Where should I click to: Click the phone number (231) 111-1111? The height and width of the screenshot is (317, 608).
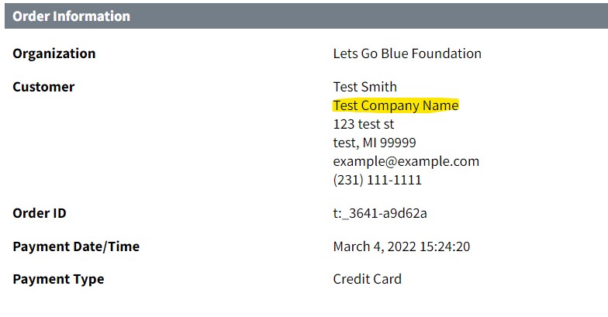pyautogui.click(x=377, y=180)
